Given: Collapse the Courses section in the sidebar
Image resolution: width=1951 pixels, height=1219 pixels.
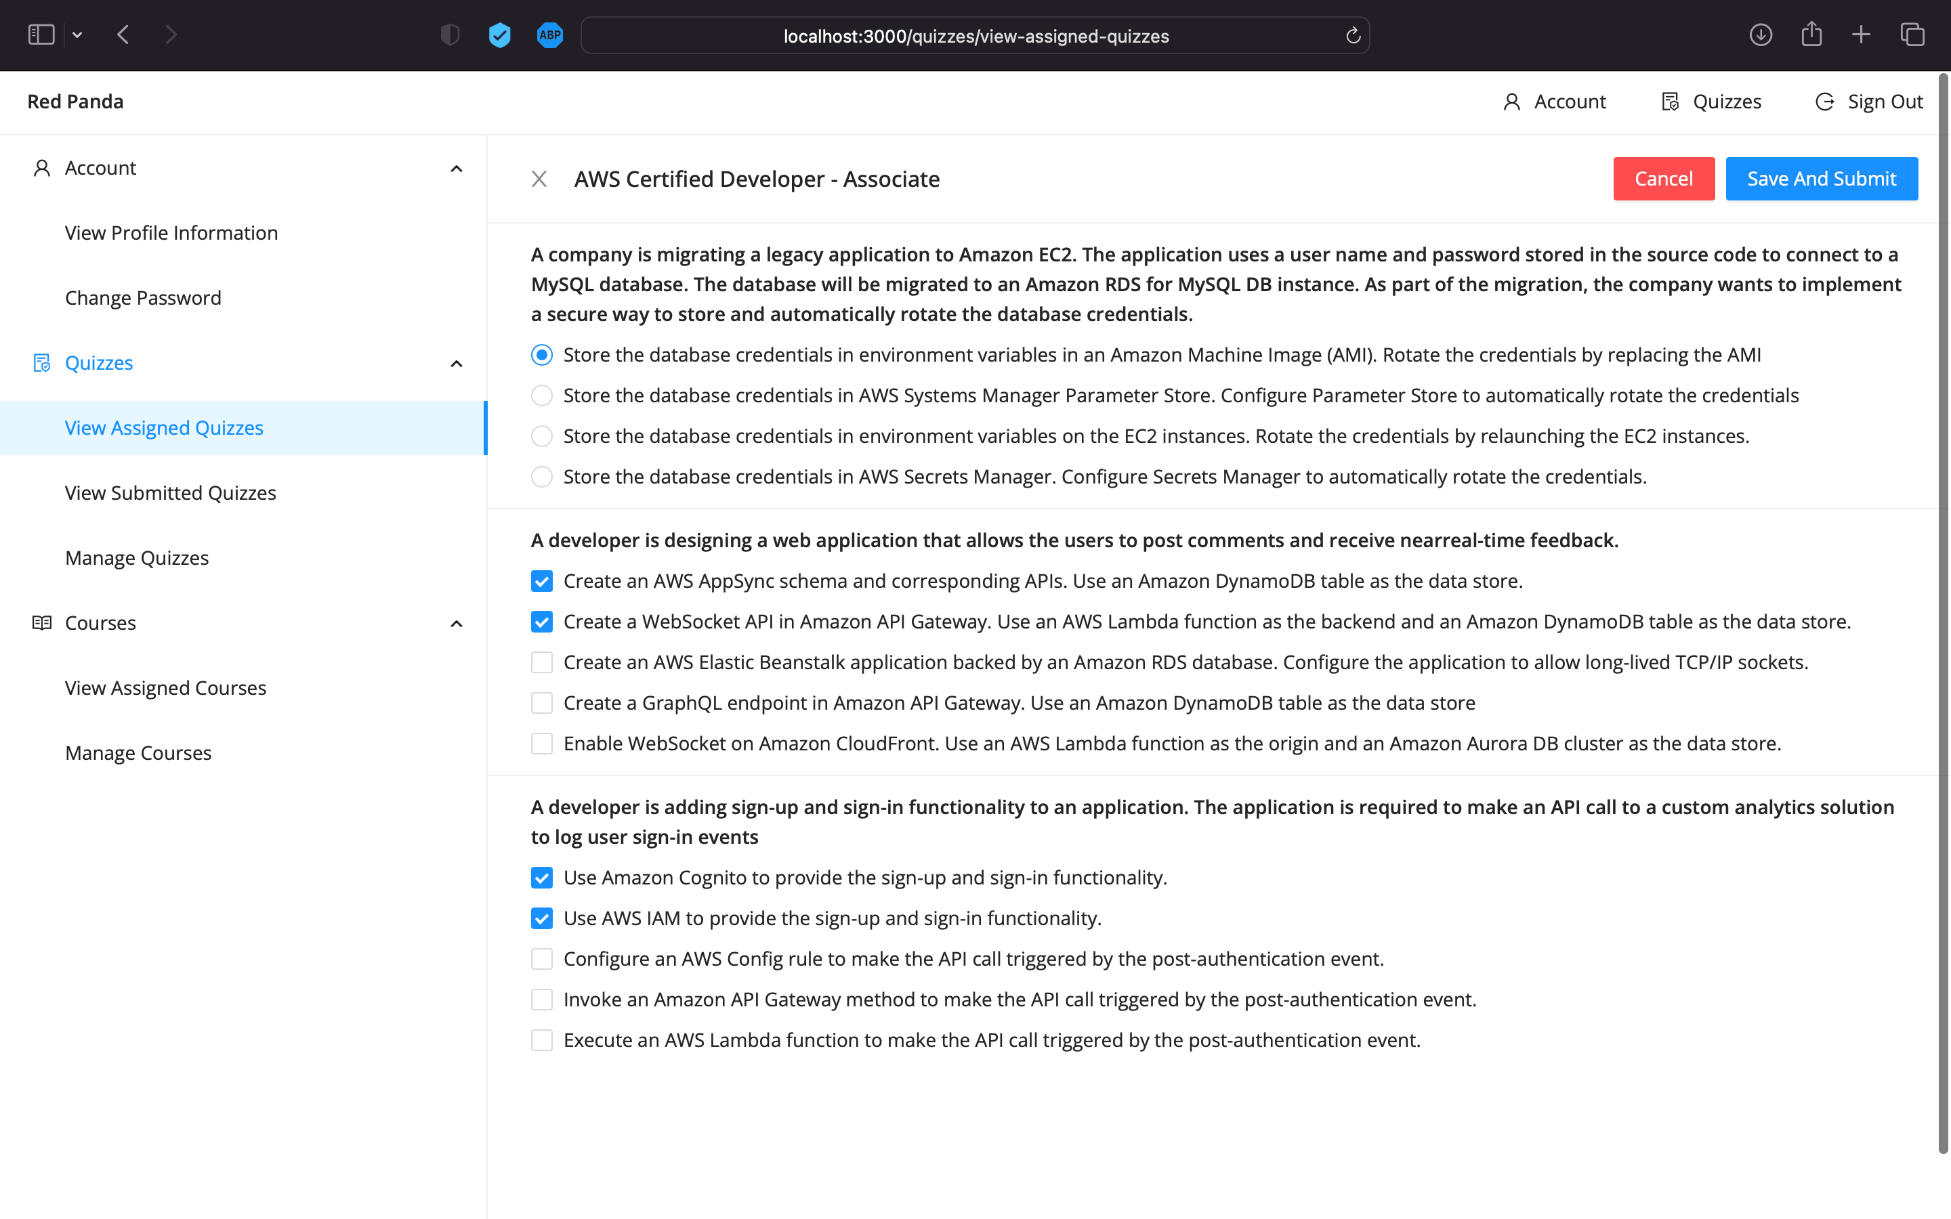Looking at the screenshot, I should click(457, 623).
